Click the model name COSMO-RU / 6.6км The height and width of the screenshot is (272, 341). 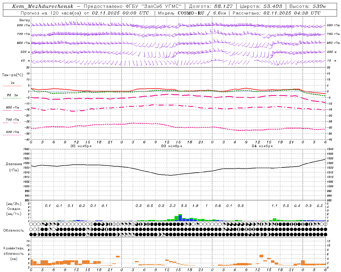point(202,13)
